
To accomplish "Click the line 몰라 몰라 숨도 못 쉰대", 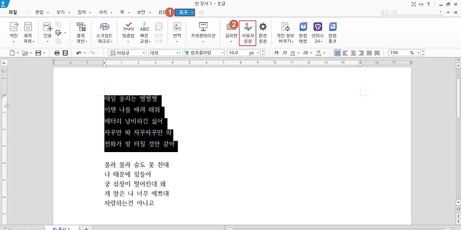I will pyautogui.click(x=137, y=165).
